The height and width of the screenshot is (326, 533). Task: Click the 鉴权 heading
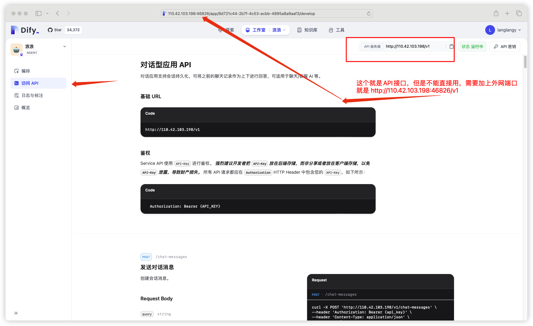coord(145,153)
